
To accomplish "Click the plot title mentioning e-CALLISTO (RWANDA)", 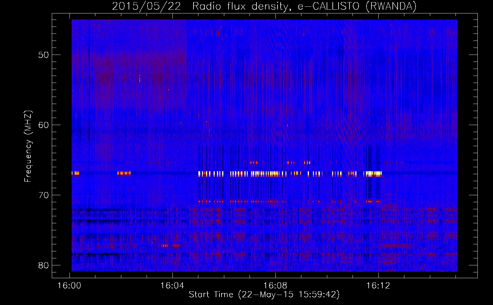I will (264, 6).
